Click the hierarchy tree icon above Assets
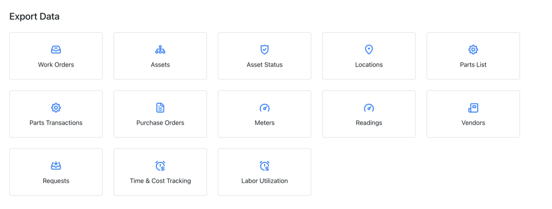 coord(160,50)
